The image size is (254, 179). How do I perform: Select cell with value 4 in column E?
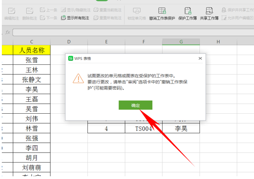click(x=107, y=128)
